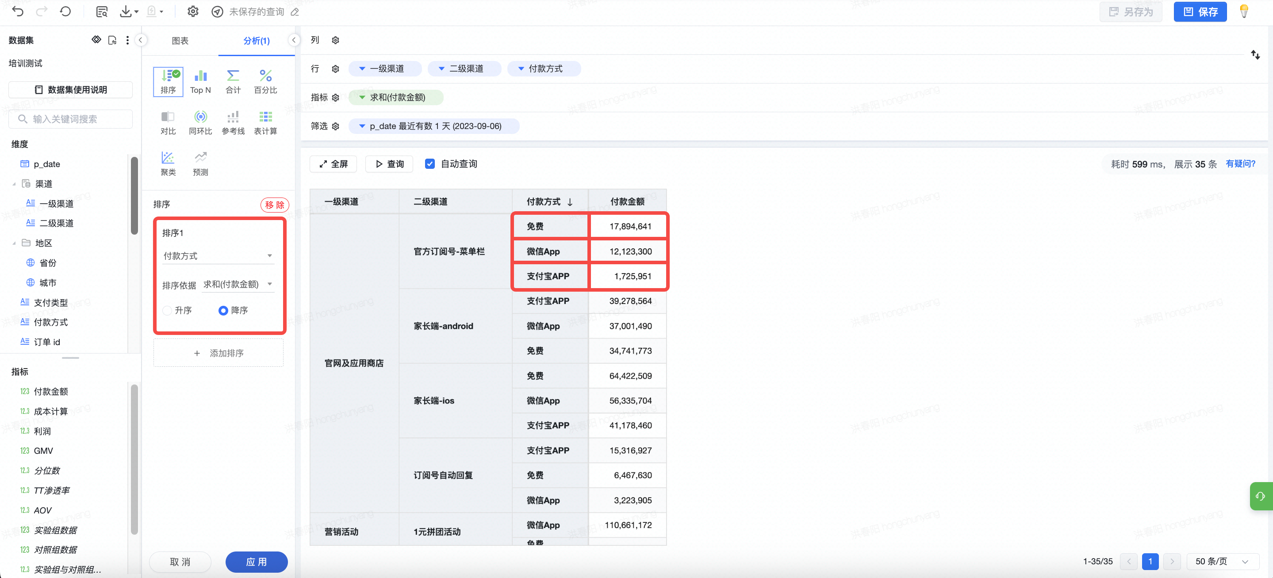This screenshot has height=578, width=1273.
Task: Select the Top N analysis tool
Action: [x=200, y=82]
